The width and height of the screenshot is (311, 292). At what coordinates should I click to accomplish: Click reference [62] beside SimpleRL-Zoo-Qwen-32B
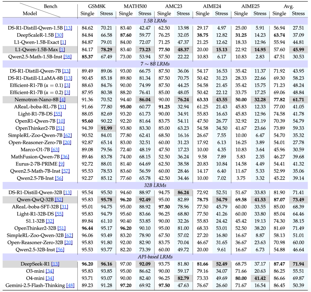(x=69, y=235)
